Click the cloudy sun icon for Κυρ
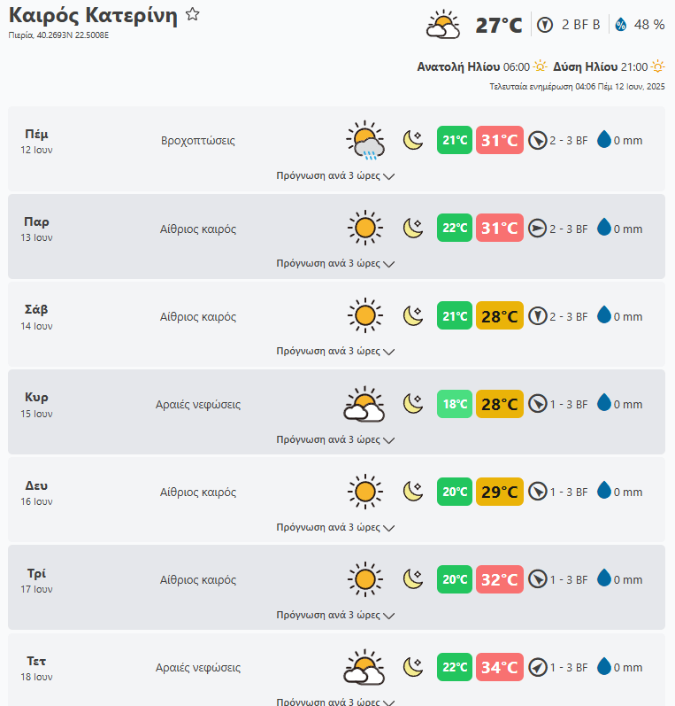675x706 pixels. click(364, 404)
